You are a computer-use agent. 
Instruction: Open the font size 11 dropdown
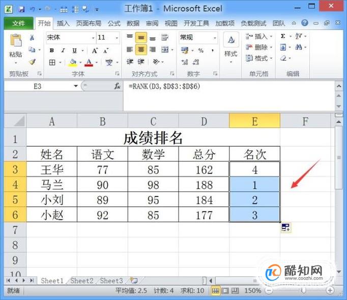click(x=117, y=38)
